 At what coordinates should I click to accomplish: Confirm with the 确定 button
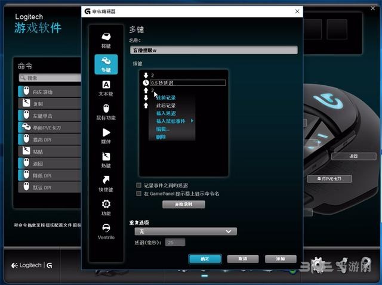coord(205,259)
